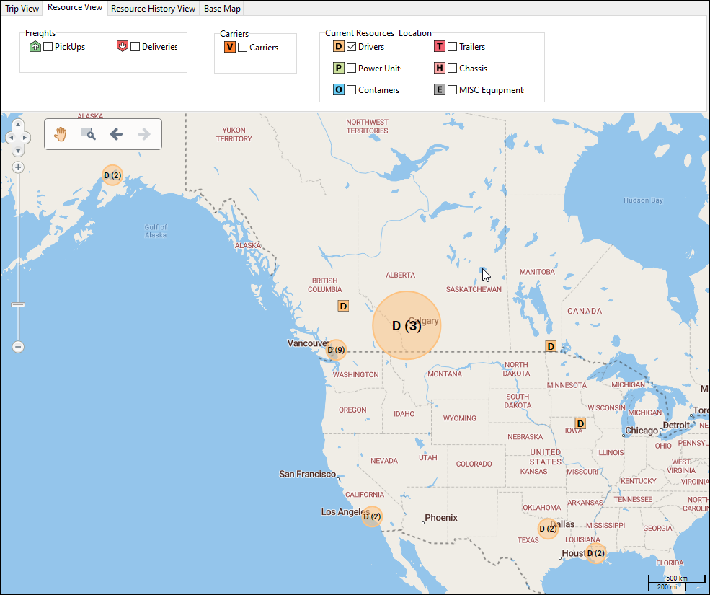The image size is (710, 595).
Task: Select the single Driver marker in British Columbia
Action: coord(342,306)
